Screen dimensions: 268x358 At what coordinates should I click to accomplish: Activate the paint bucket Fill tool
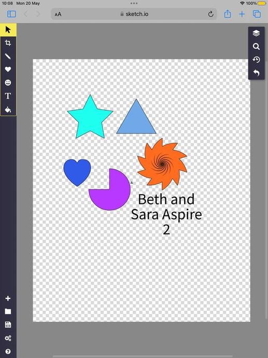click(x=8, y=109)
